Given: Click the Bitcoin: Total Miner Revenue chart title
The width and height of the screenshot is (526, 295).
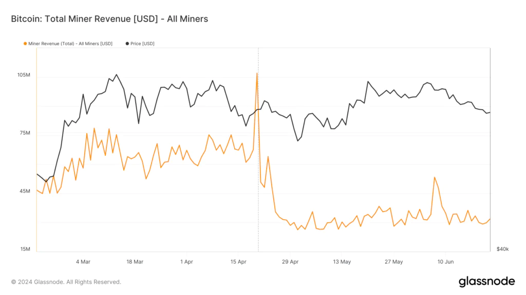Looking at the screenshot, I should 109,19.
